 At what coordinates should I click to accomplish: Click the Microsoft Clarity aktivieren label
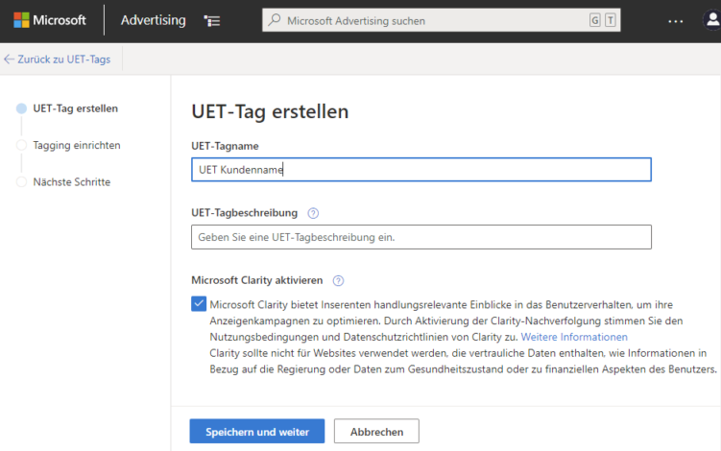point(257,280)
